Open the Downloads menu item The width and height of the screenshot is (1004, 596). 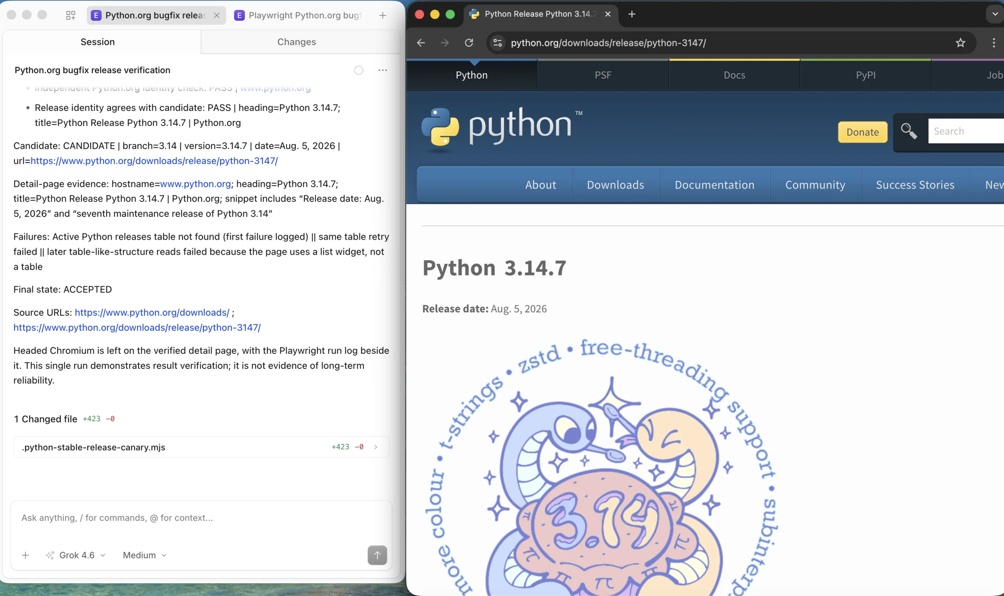click(615, 185)
